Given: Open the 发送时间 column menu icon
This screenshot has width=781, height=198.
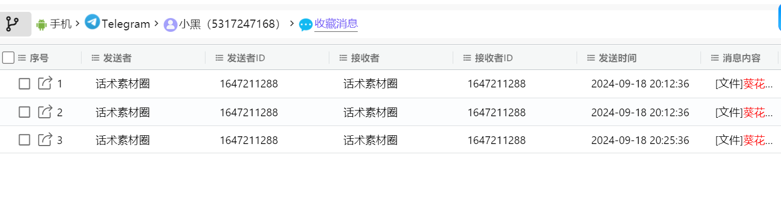Looking at the screenshot, I should coord(591,58).
